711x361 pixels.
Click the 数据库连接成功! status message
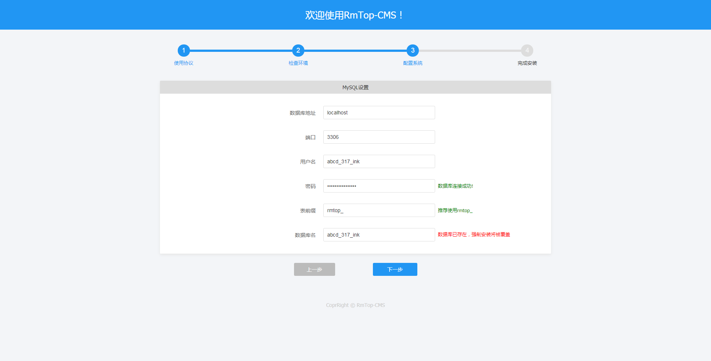point(455,186)
